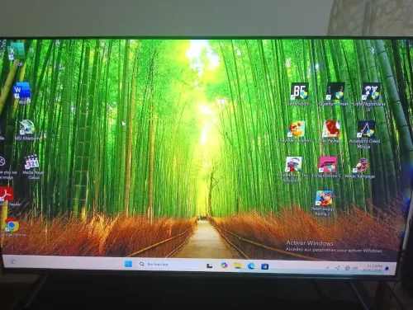
Task: Open File Explorer from the taskbar
Action: [x=237, y=265]
